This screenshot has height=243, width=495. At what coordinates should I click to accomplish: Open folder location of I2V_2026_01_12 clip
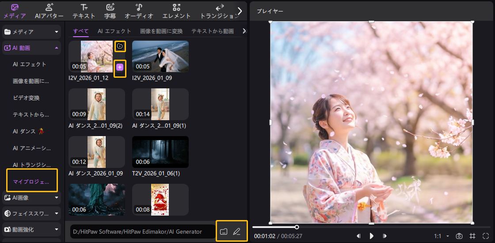coord(120,46)
